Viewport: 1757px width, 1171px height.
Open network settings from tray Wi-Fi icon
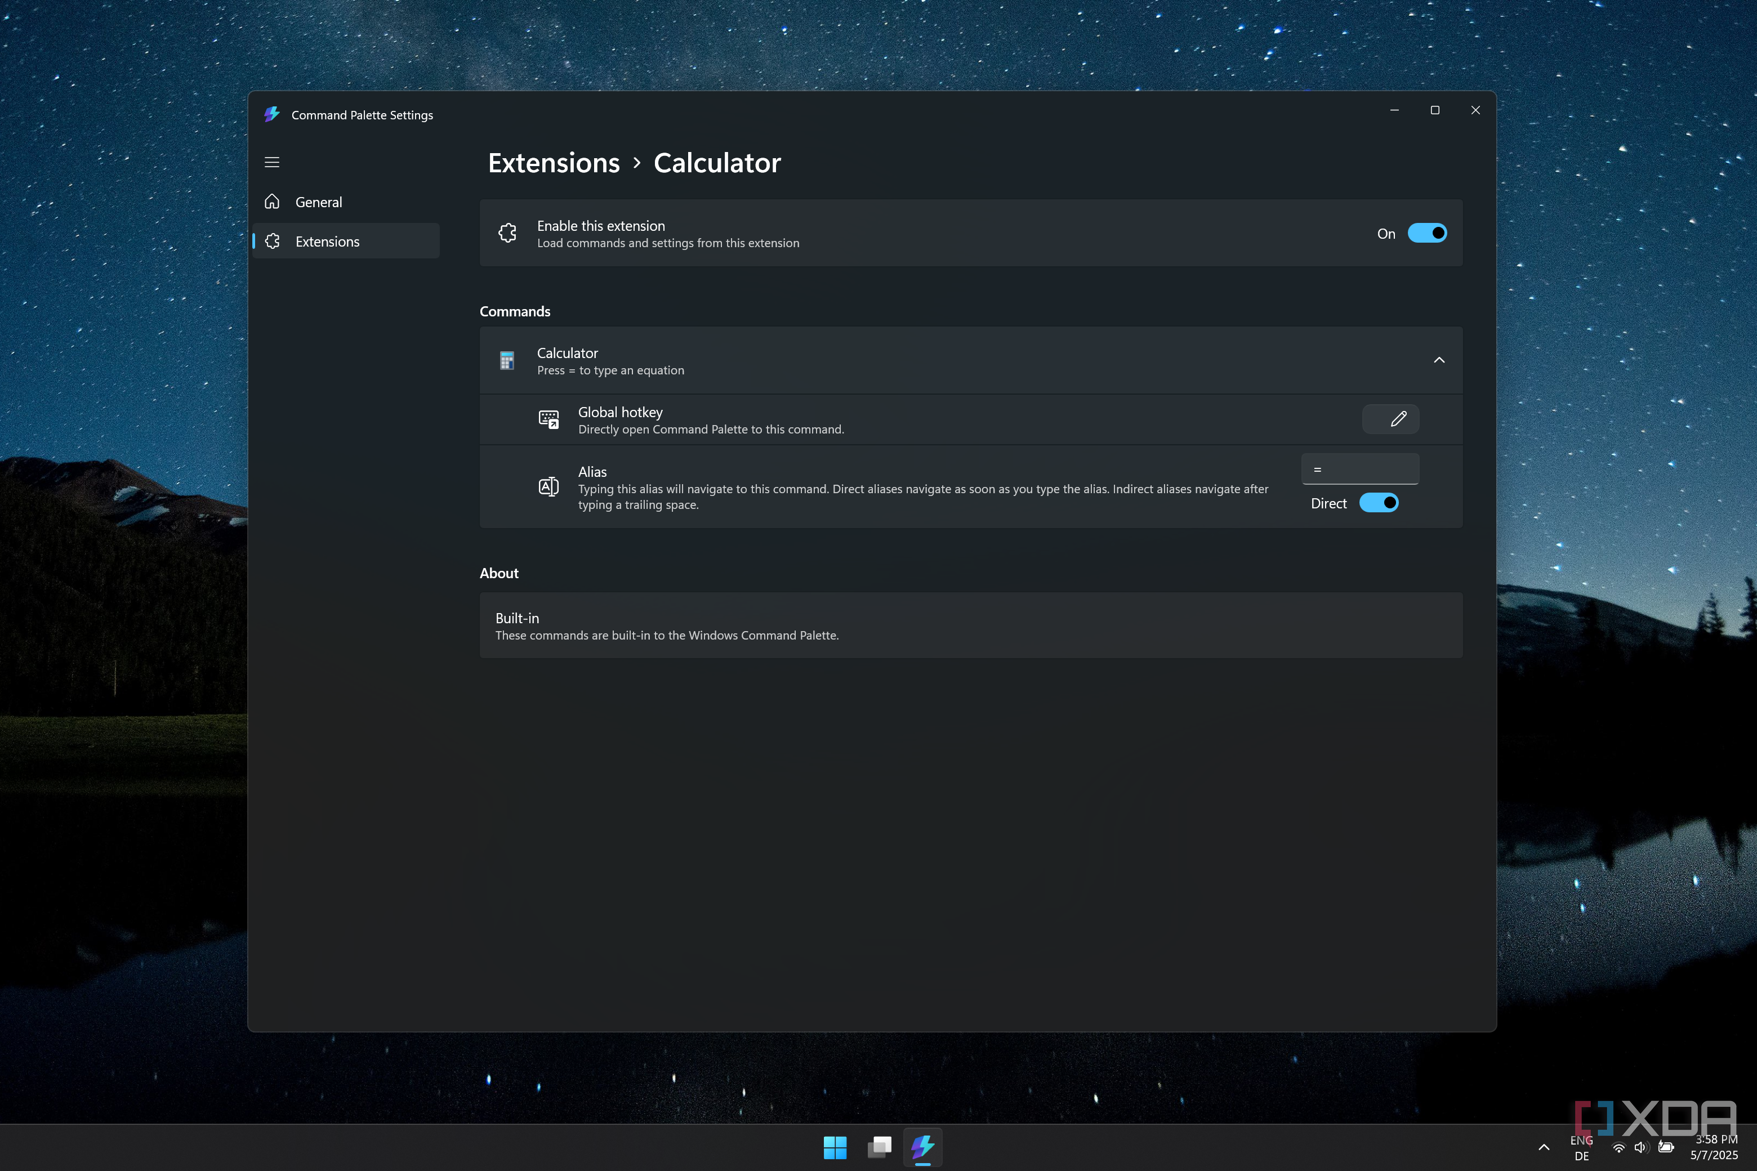coord(1619,1148)
